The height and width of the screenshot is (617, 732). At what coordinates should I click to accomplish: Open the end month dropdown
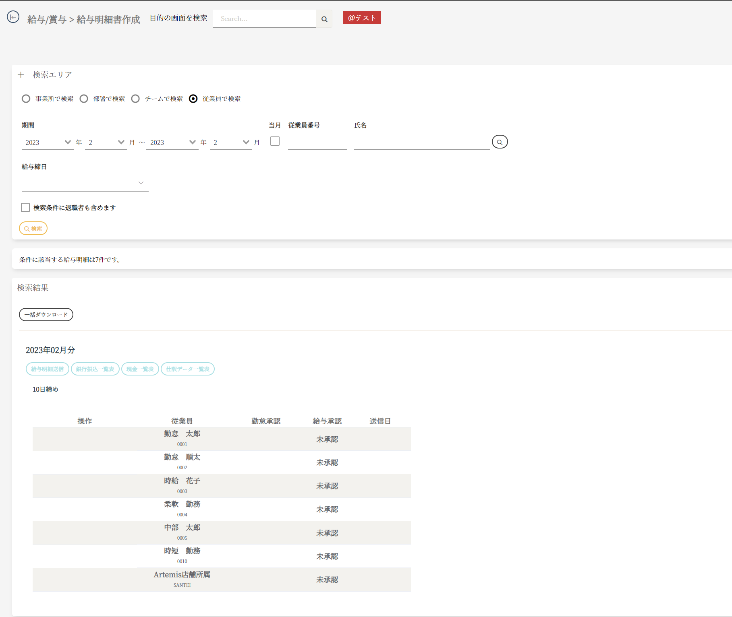click(x=230, y=142)
